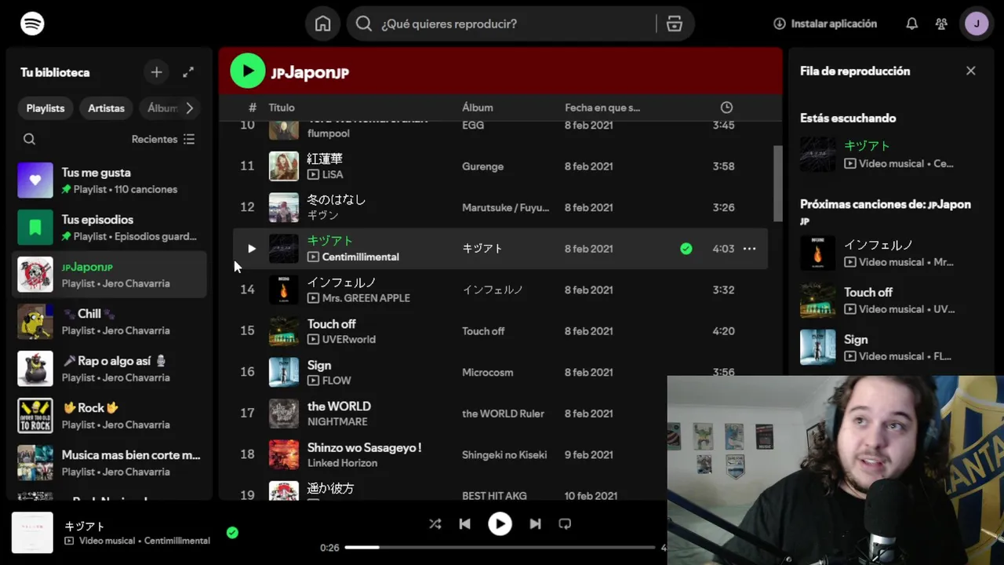Select the Artistas filter chip
This screenshot has height=565, width=1004.
(x=106, y=108)
